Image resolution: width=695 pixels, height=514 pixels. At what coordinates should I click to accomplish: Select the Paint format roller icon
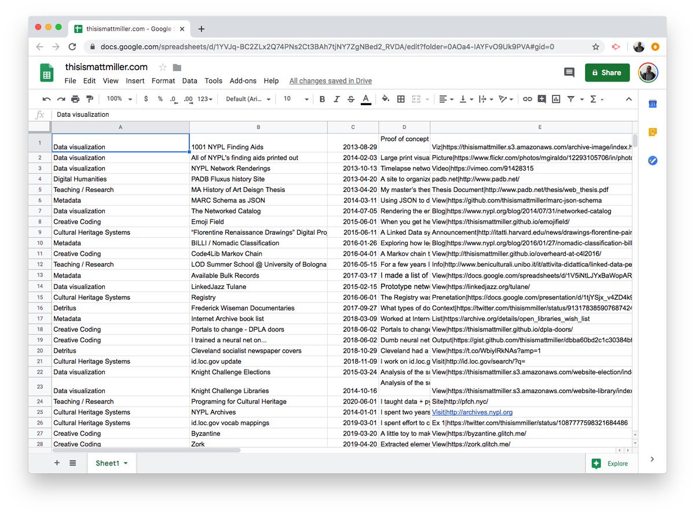pyautogui.click(x=90, y=99)
